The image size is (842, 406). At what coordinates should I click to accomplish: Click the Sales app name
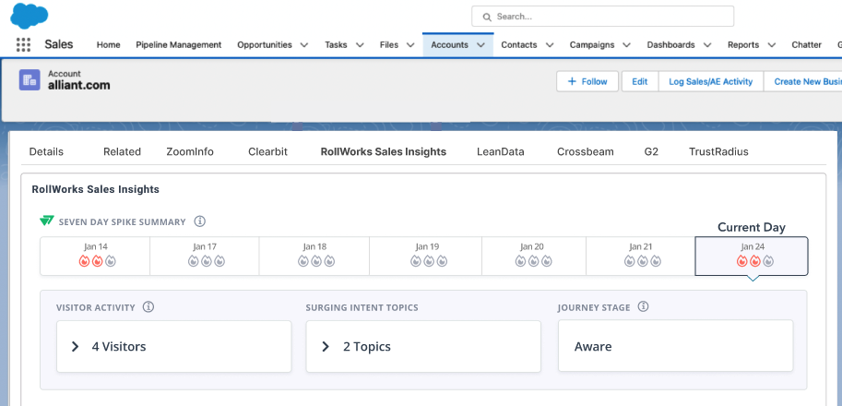pos(58,44)
